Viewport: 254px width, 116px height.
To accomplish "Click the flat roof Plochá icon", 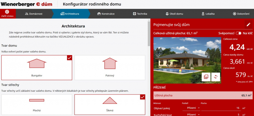I will pos(37,100).
